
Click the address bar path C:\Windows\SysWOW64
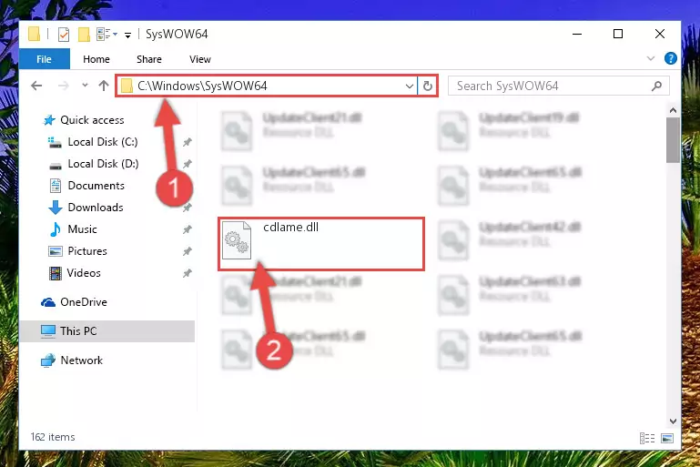point(202,86)
